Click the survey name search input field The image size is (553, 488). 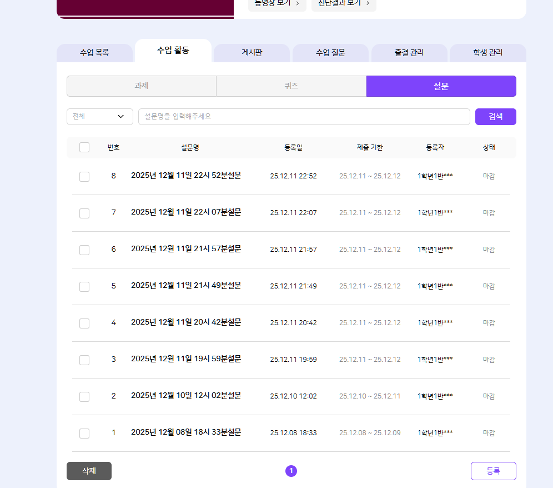click(304, 117)
